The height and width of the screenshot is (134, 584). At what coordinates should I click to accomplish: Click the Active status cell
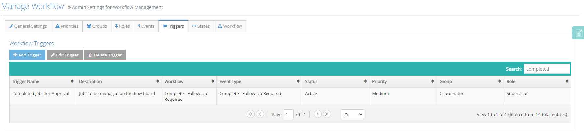click(x=336, y=96)
